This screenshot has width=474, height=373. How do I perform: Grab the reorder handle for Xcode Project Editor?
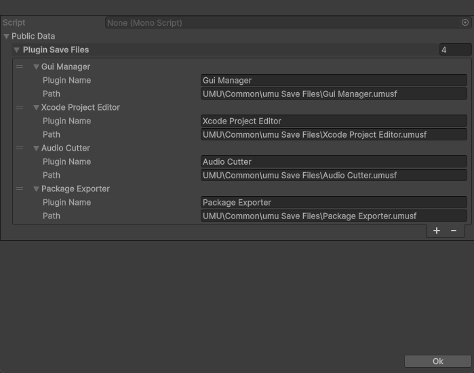(20, 107)
